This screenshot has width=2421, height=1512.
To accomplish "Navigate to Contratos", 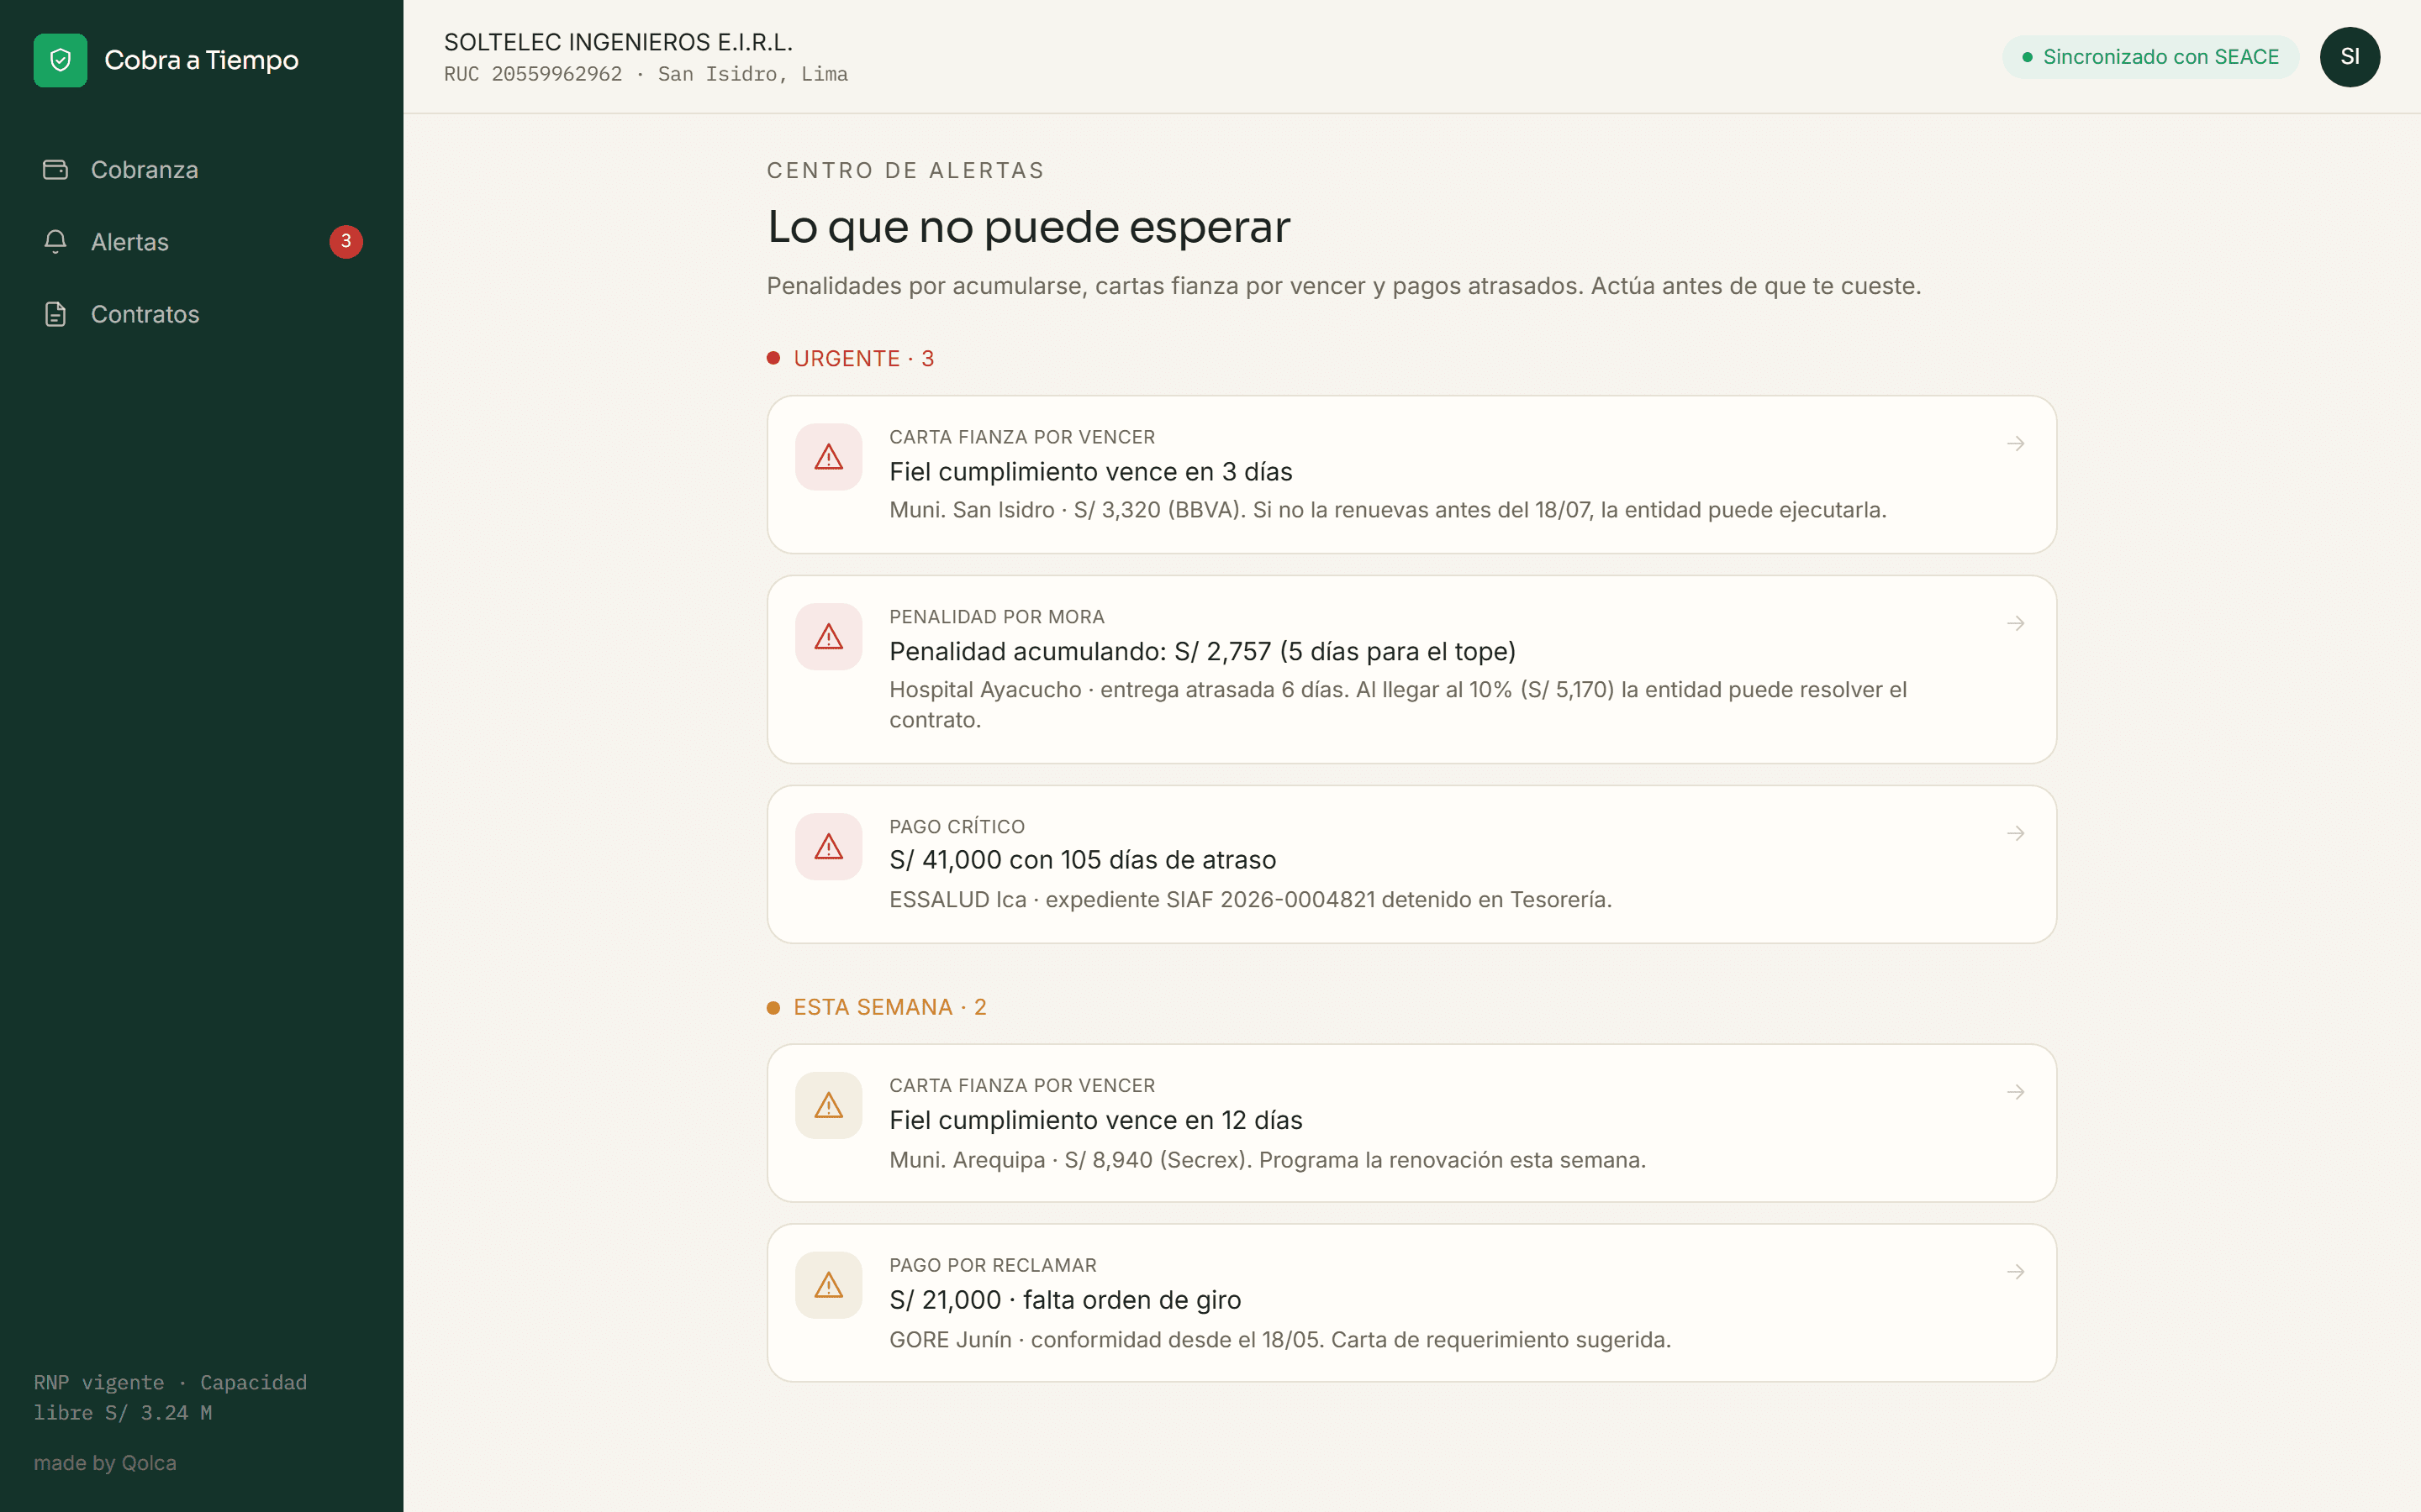I will tap(201, 314).
